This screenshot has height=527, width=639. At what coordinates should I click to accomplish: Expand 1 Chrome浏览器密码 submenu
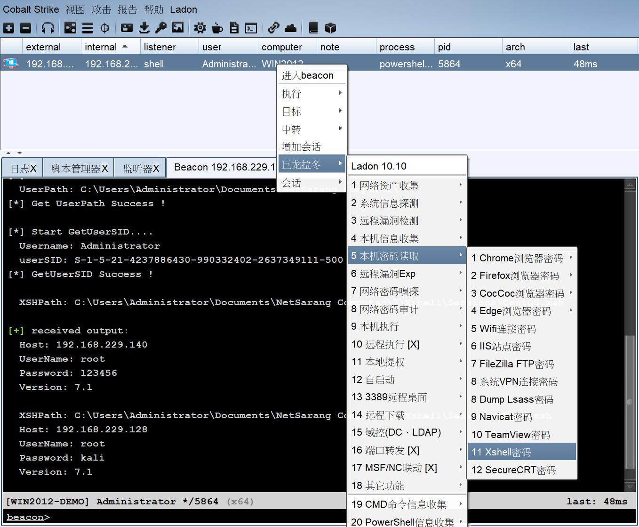point(522,258)
